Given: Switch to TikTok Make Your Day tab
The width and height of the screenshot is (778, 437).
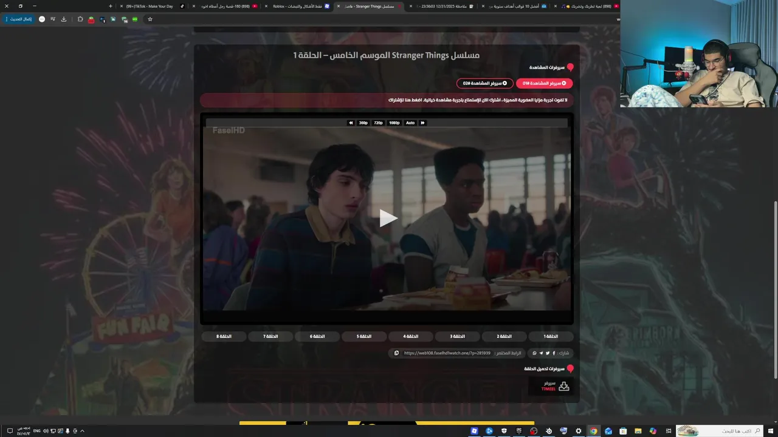Looking at the screenshot, I should [152, 6].
